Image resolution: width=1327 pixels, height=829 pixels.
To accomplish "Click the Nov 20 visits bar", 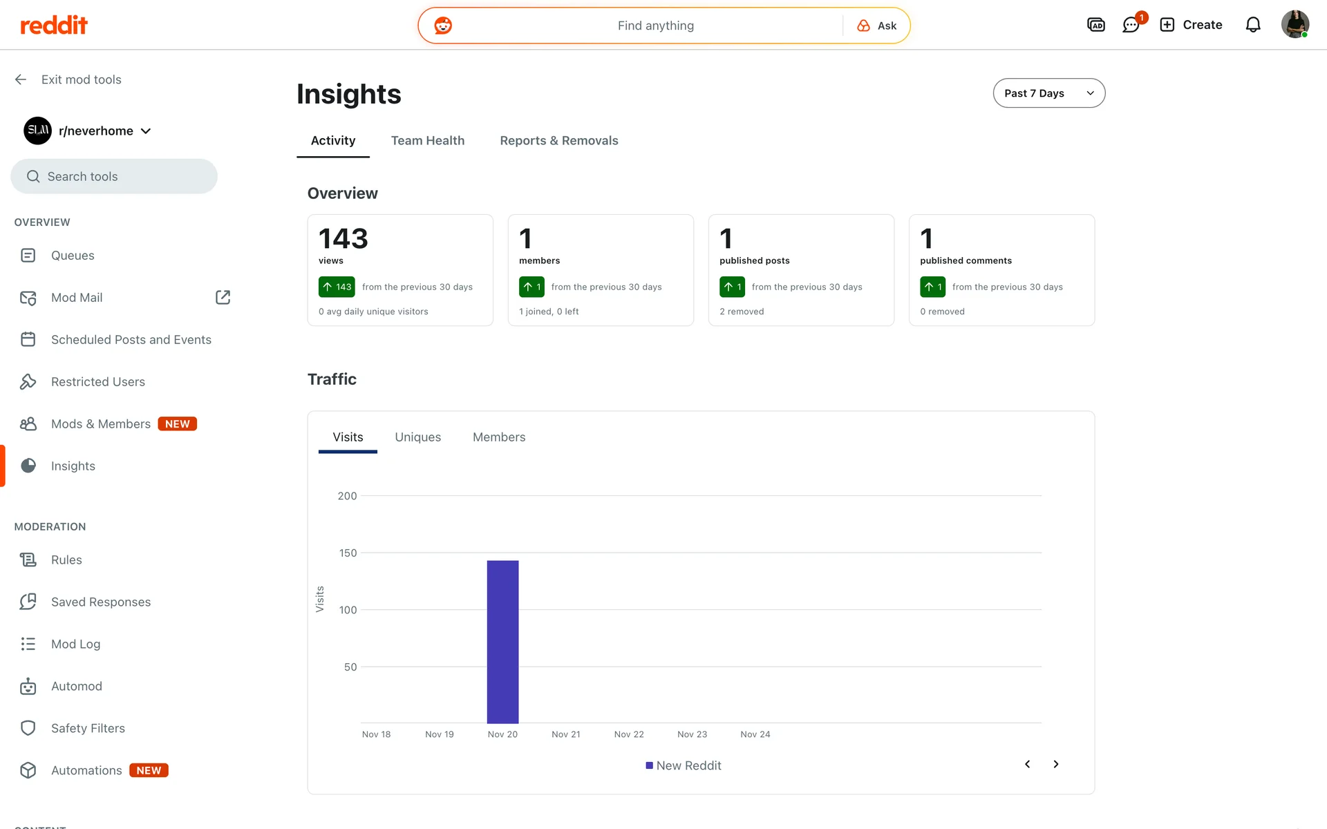I will (502, 641).
